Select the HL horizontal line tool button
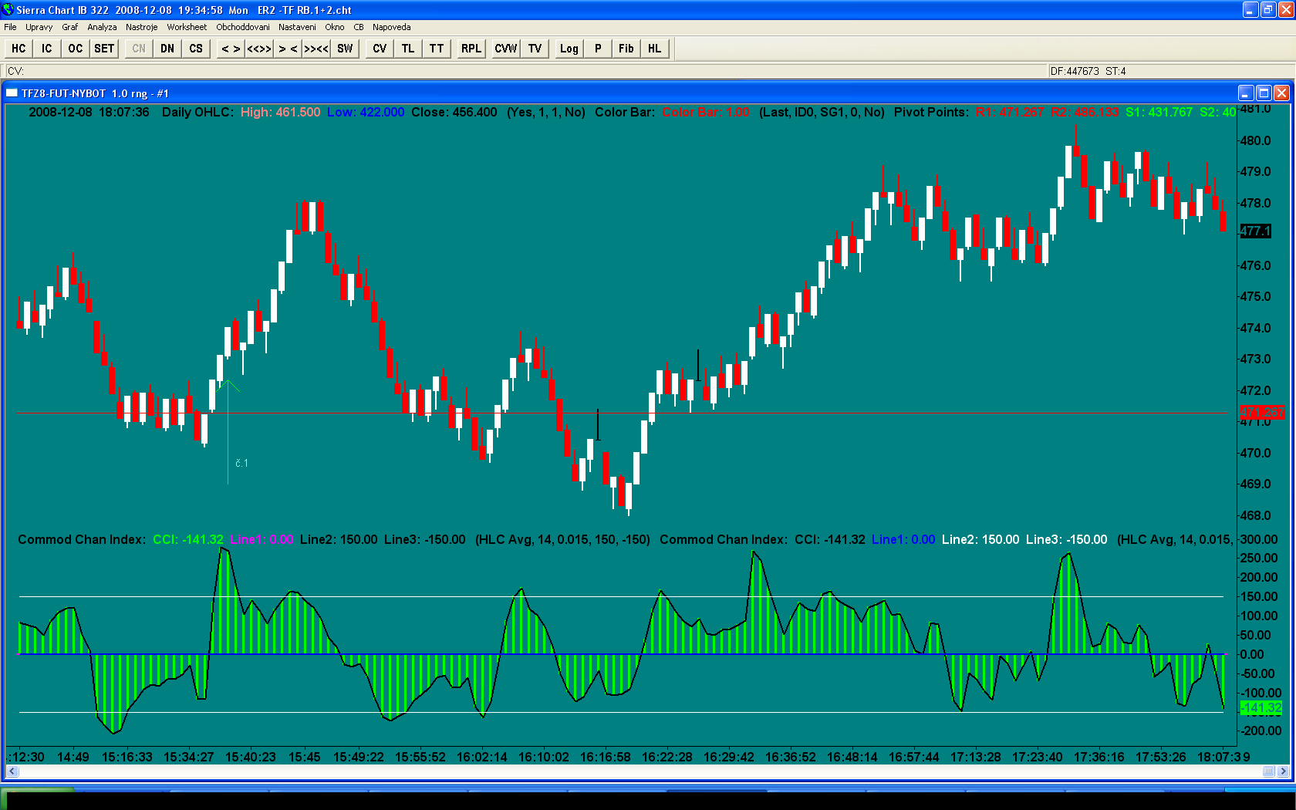1296x810 pixels. pyautogui.click(x=654, y=49)
